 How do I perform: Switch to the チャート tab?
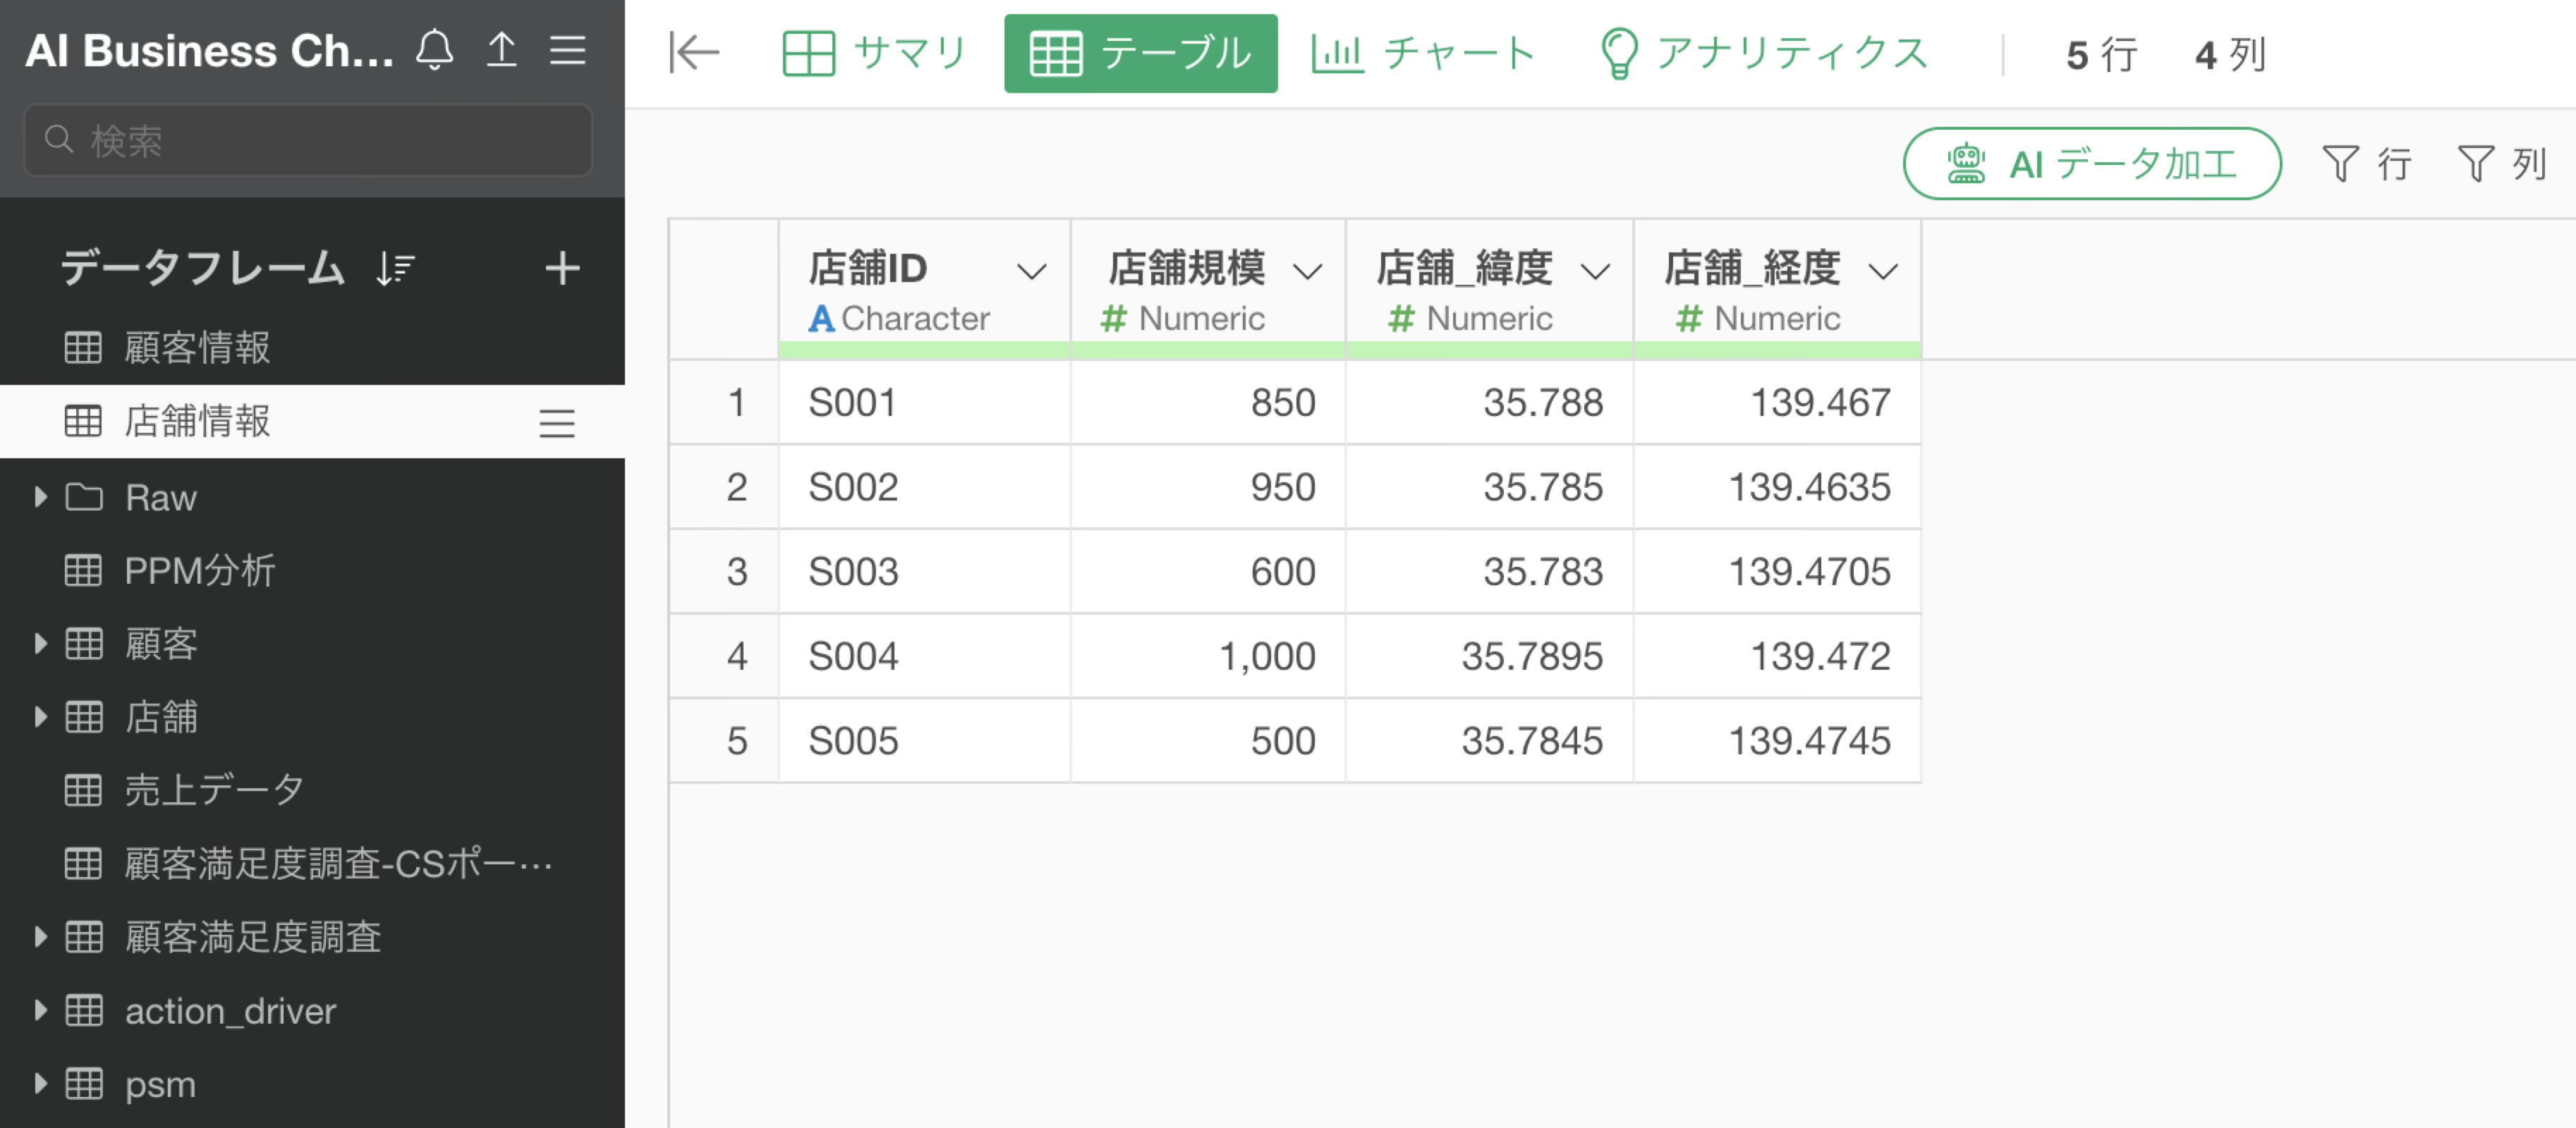tap(1423, 53)
